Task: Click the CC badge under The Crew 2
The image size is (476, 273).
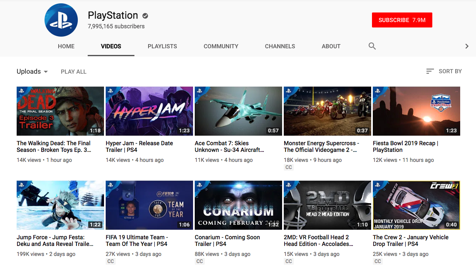Action: coord(378,261)
